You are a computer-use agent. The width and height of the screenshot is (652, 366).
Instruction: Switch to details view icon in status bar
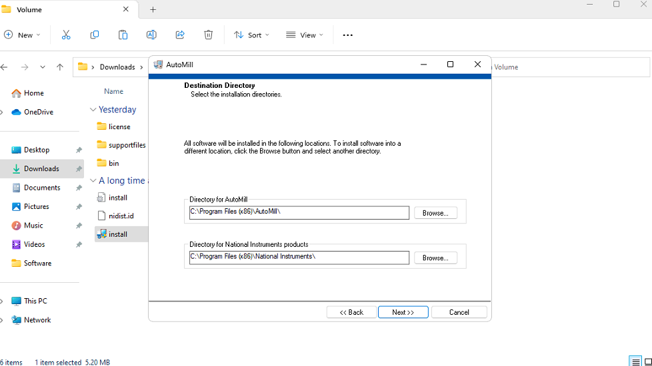pyautogui.click(x=635, y=362)
